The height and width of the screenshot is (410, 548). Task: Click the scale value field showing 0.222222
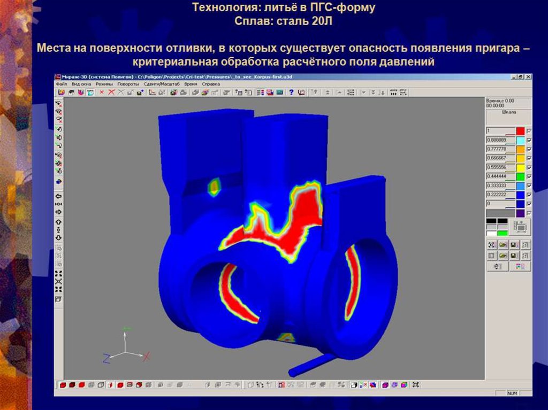point(500,195)
